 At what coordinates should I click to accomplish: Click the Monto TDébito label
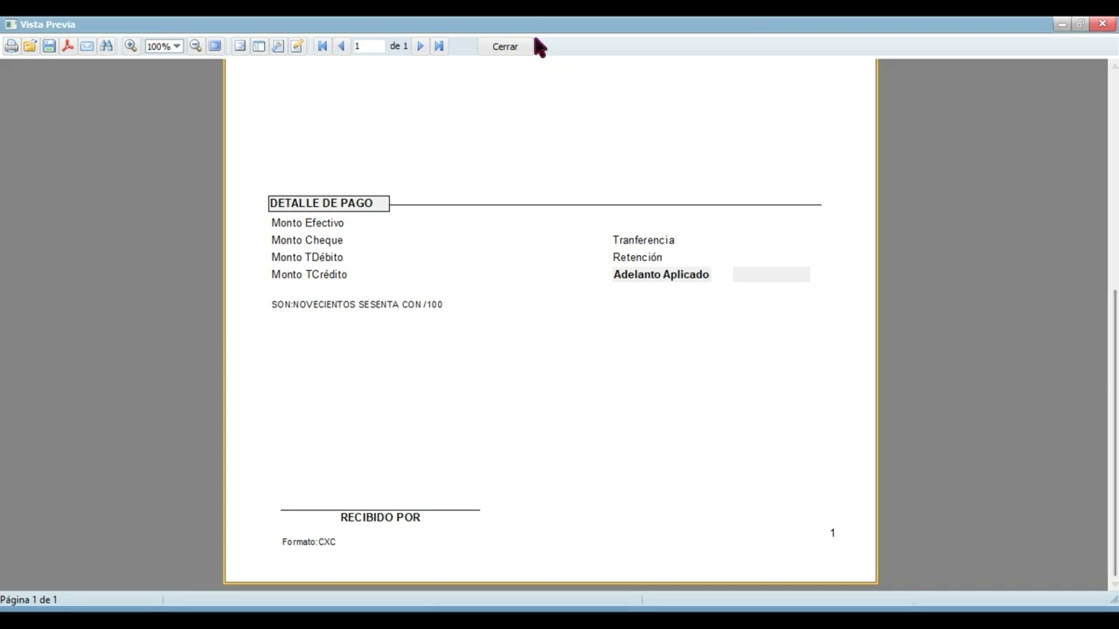pos(307,258)
